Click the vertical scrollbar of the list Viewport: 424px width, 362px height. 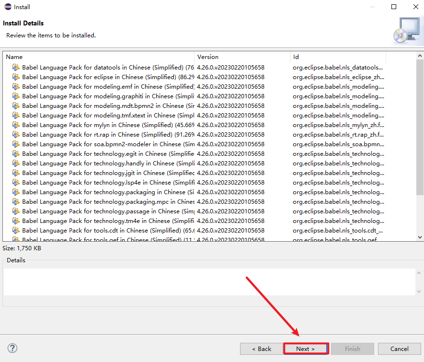click(420, 144)
